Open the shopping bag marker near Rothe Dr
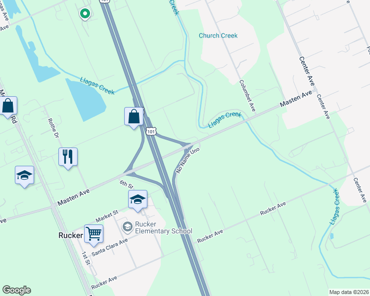The image size is (370, 296). coord(8,107)
